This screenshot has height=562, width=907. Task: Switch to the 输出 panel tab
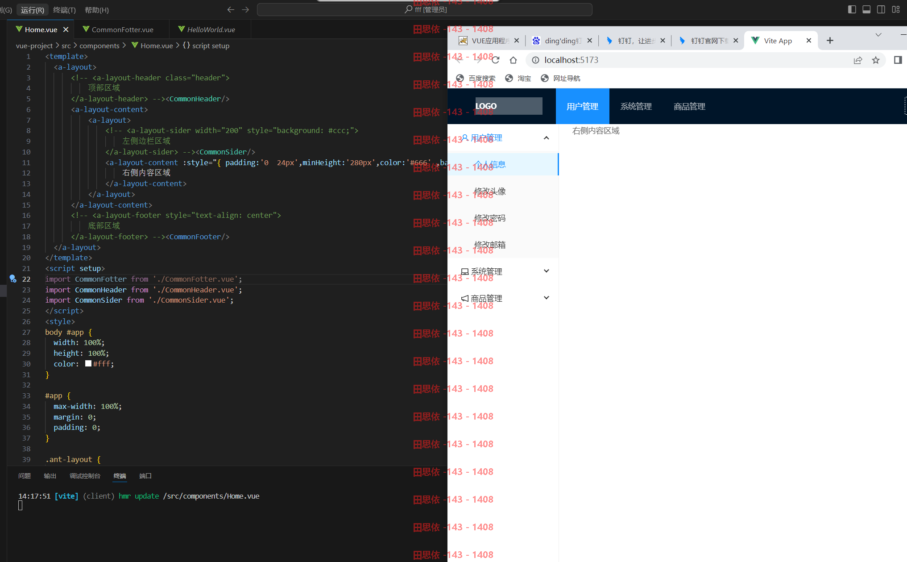50,476
